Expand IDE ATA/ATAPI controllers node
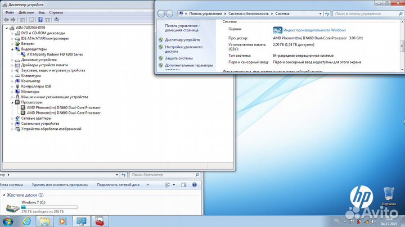Viewport: 405px width, 227px height. [x=12, y=38]
